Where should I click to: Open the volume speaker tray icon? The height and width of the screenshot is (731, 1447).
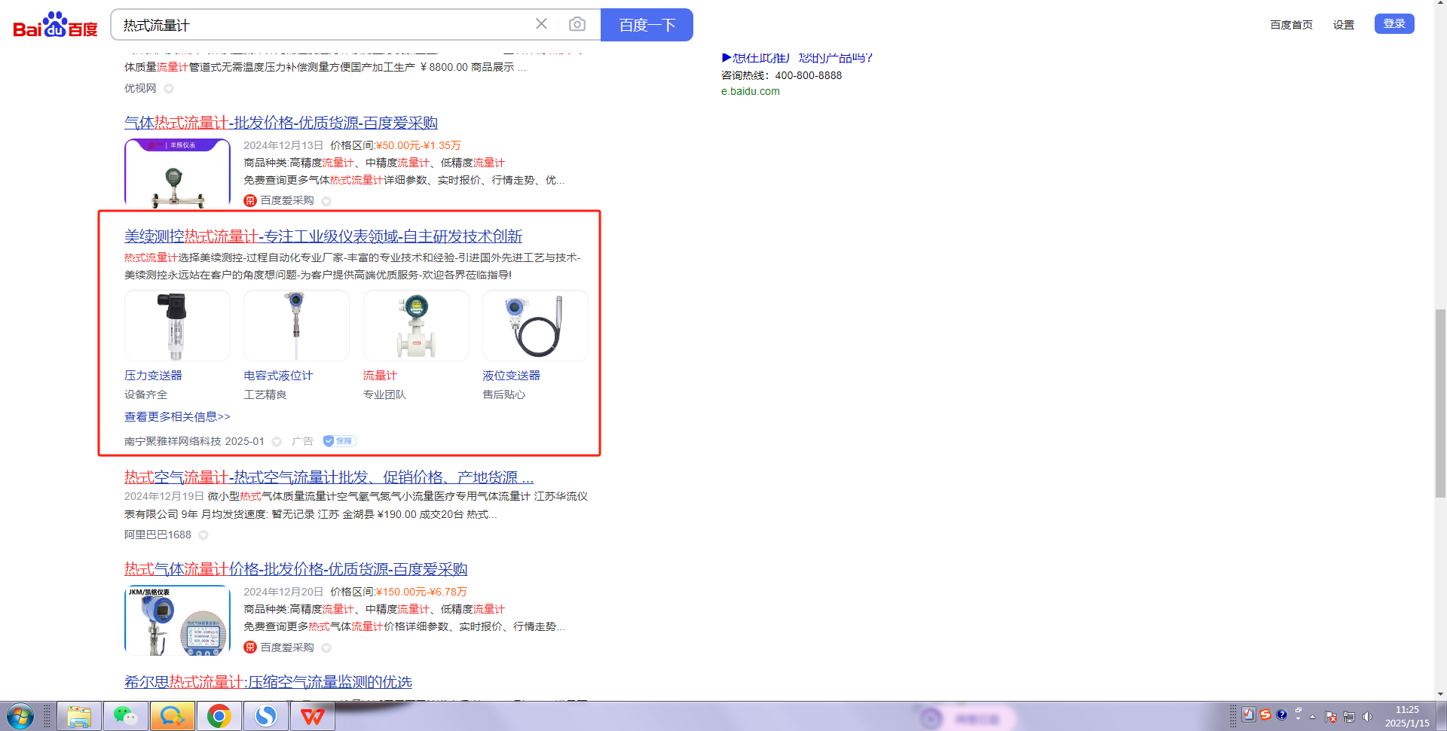point(1367,717)
